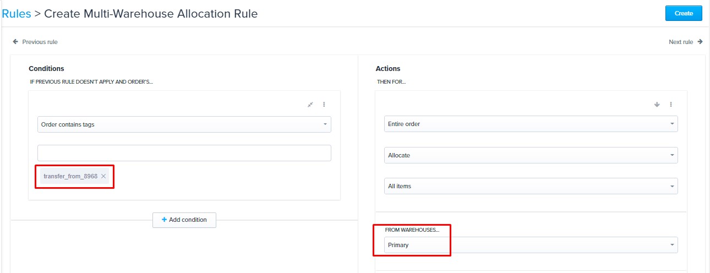710x273 pixels.
Task: Go to the Rules breadcrumb link
Action: [x=16, y=13]
